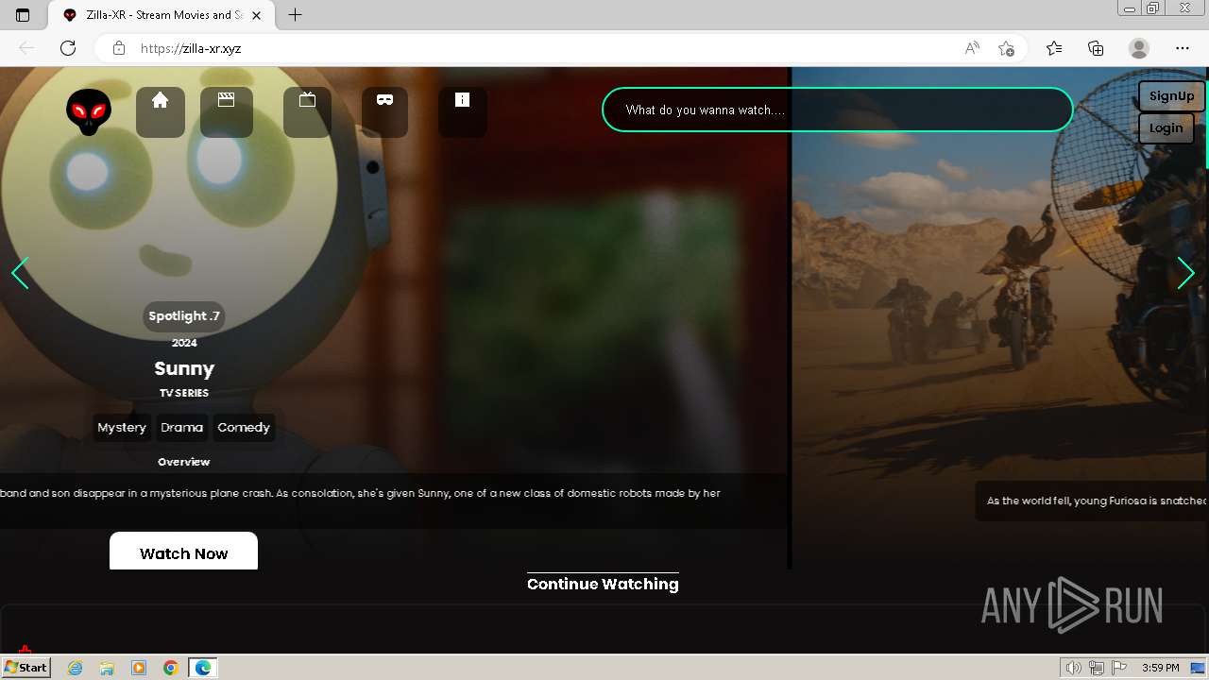Launch Chrome from taskbar
1209x680 pixels.
pos(171,668)
